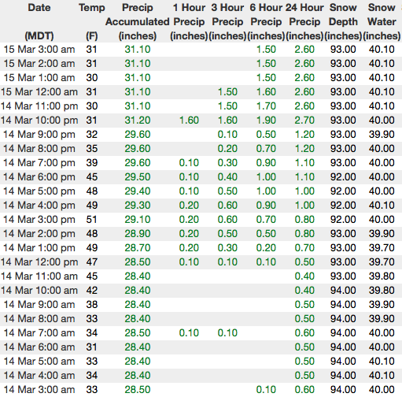The image size is (402, 397).
Task: Click the snow water value 39.70 at 1:00 pm
Action: point(382,248)
